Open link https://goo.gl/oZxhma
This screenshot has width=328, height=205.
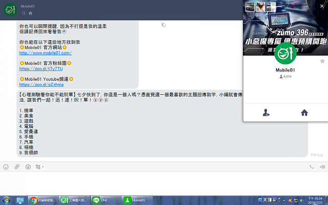[x=41, y=85]
